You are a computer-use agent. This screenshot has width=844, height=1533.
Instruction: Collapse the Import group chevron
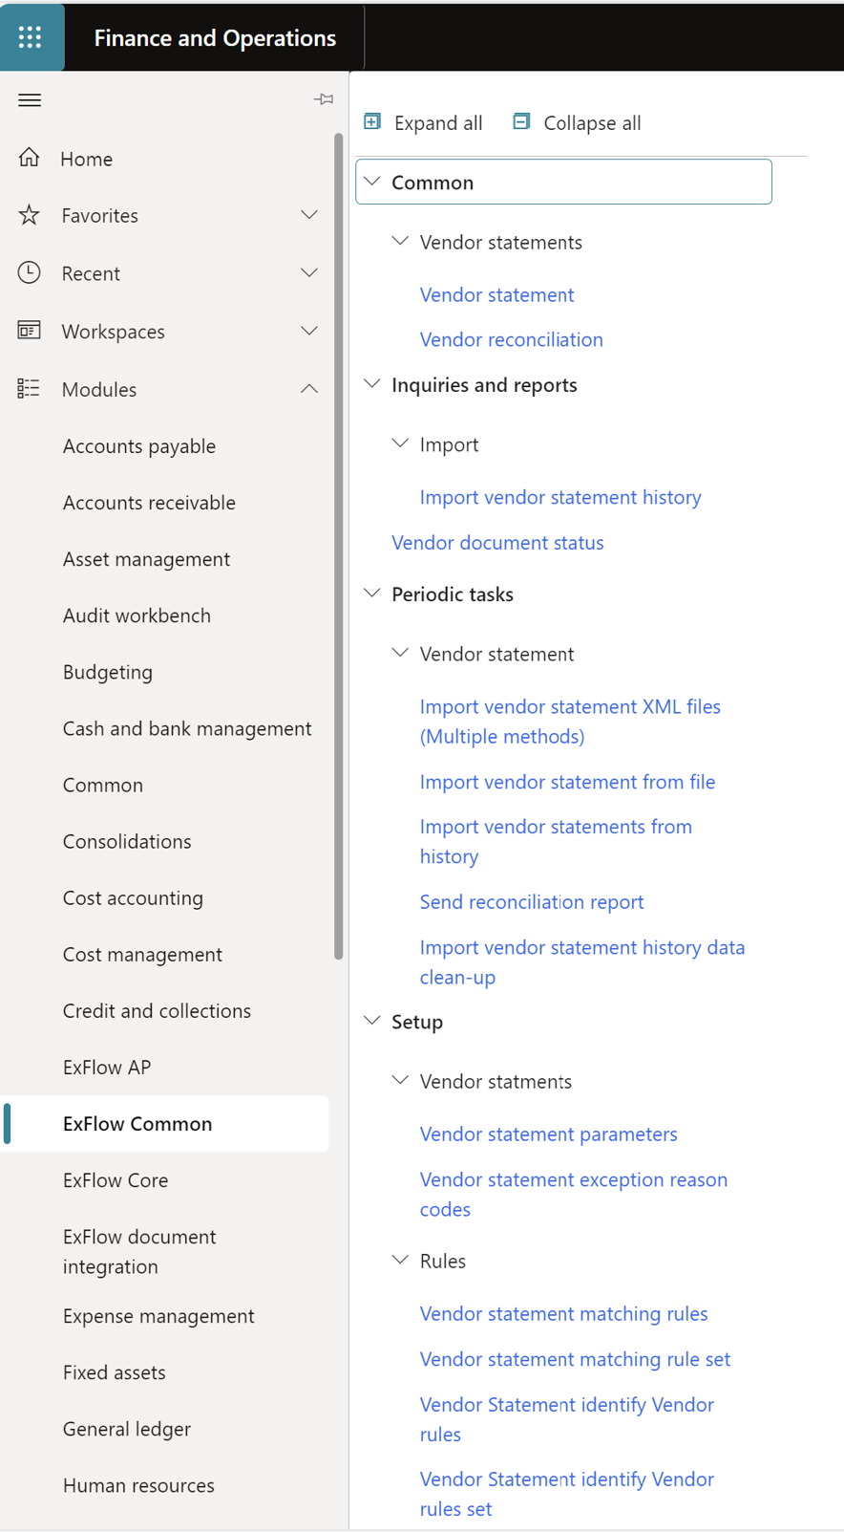(401, 443)
